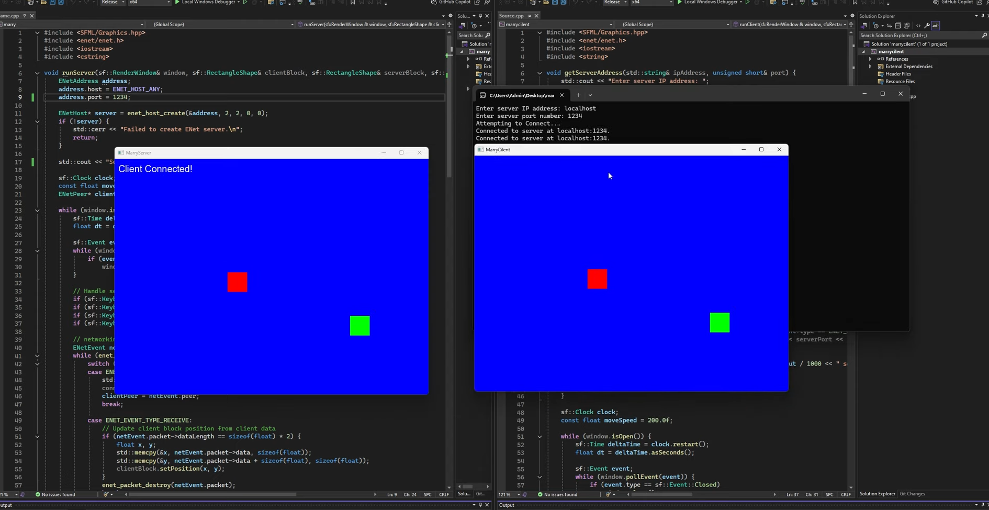
Task: Click Properties wrench icon in Solution Explorer
Action: point(927,26)
